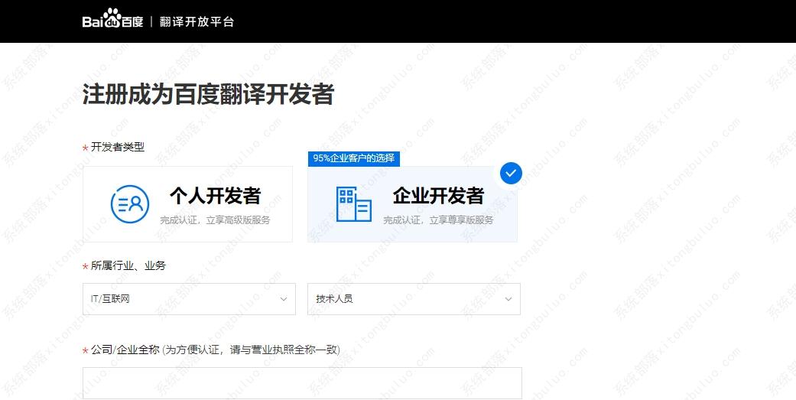796x400 pixels.
Task: Open the IT/互联网 industry dropdown
Action: 189,299
